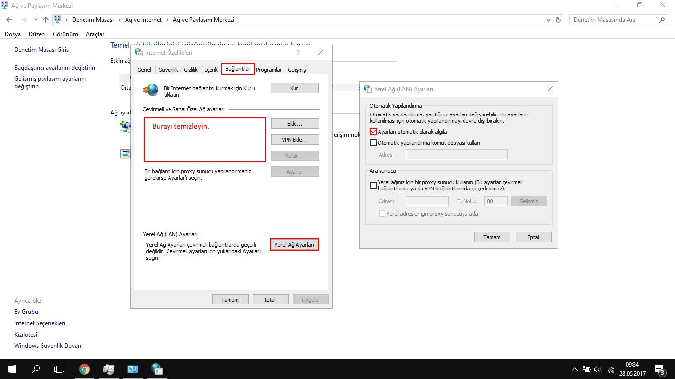Enable Otomatik yapılandırma komut dosyası kullan
The width and height of the screenshot is (675, 379).
point(374,143)
